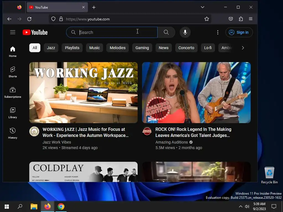283x212 pixels.
Task: Click the Sign in button
Action: [239, 32]
